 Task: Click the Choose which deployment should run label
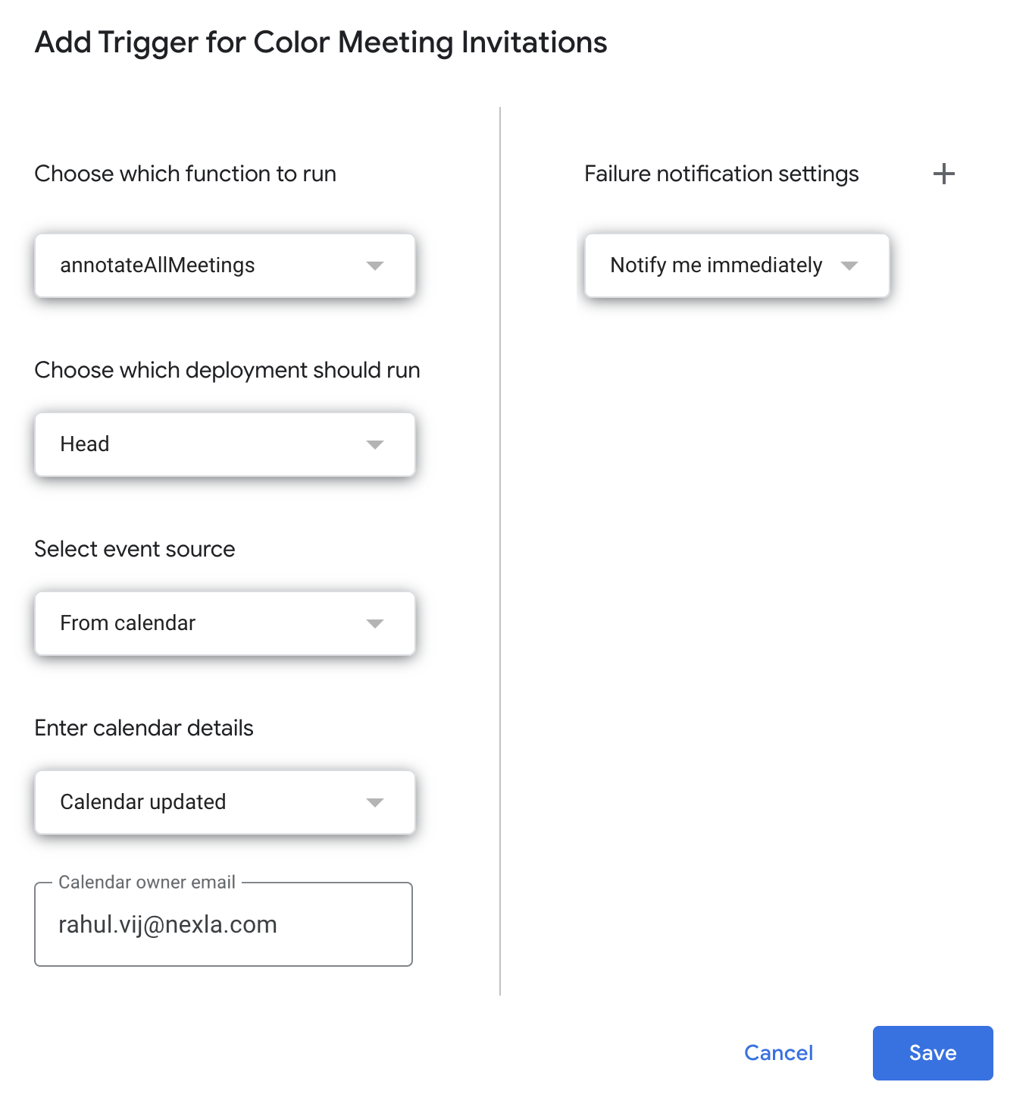coord(227,370)
